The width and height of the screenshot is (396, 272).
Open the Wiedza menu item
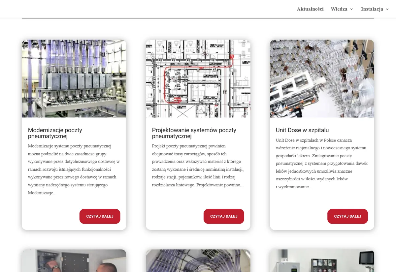[x=339, y=9]
